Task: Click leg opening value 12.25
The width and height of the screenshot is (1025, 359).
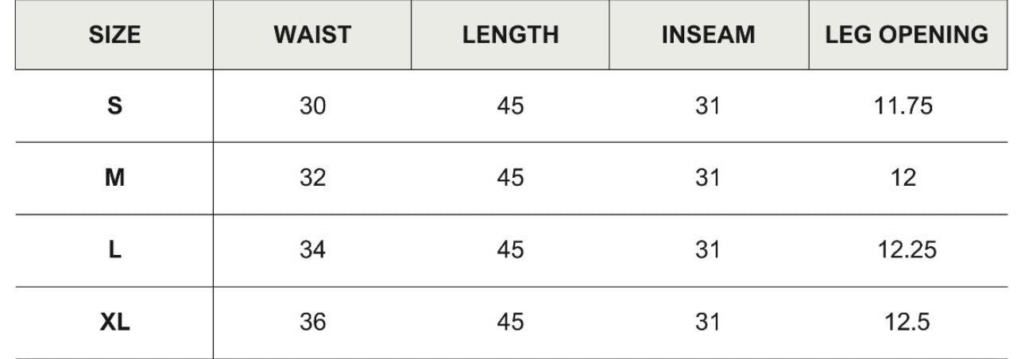Action: pos(907,250)
